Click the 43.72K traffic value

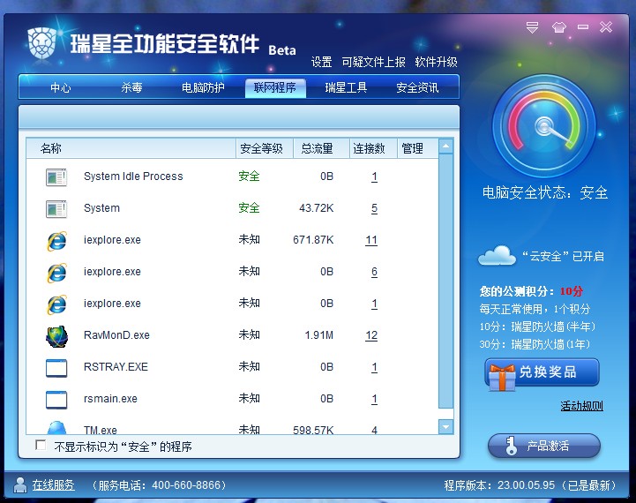(317, 208)
